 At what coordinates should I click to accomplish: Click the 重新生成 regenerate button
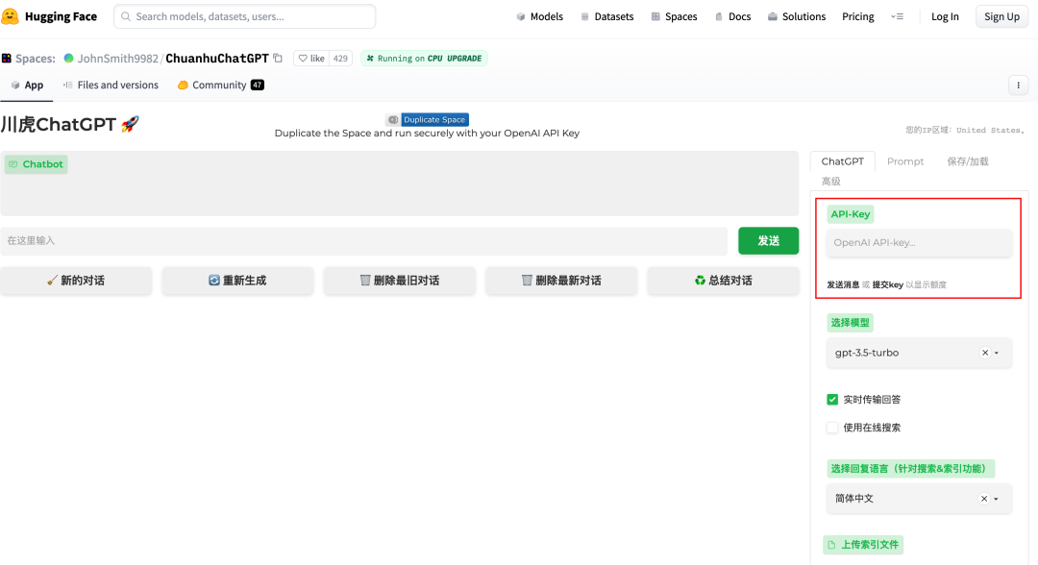tap(237, 281)
